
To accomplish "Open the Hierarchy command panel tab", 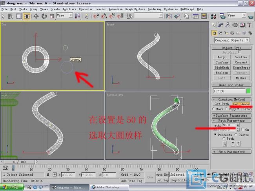I will (229, 25).
